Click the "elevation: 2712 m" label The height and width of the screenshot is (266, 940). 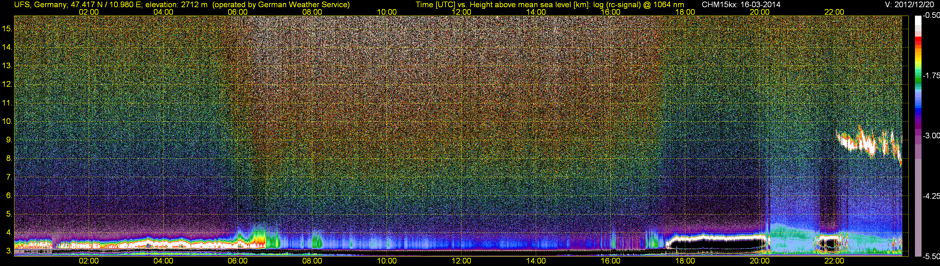click(176, 5)
